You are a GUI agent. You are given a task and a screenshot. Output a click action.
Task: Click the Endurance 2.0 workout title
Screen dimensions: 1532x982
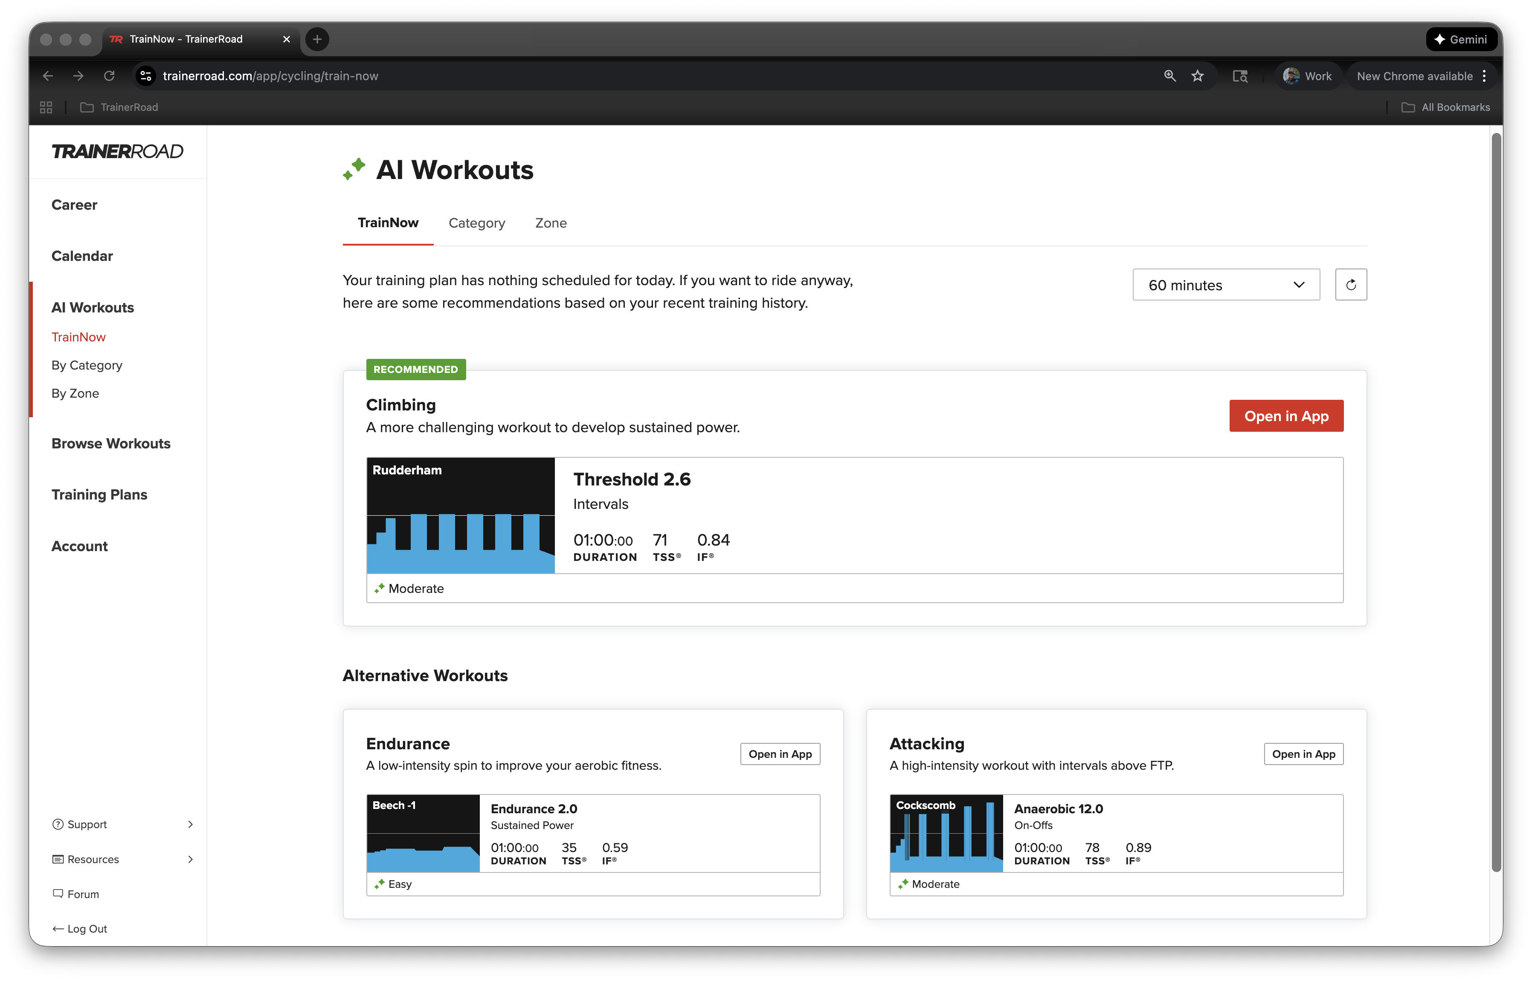(x=534, y=809)
